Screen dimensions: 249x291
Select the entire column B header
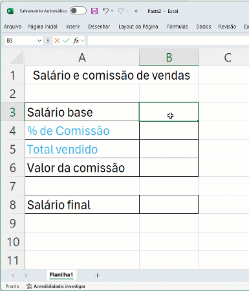169,57
